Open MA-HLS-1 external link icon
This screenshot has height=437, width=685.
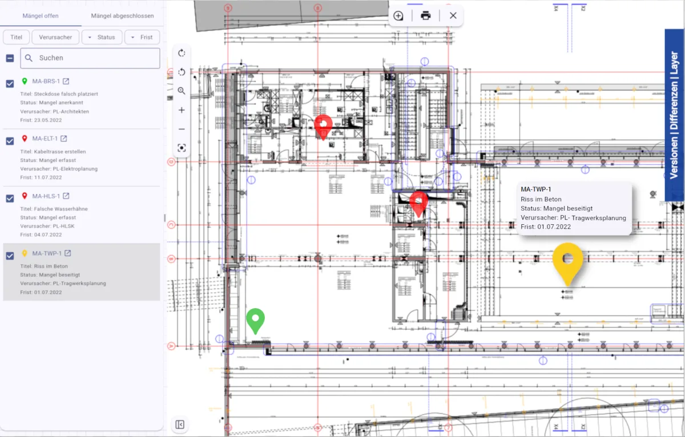point(66,196)
